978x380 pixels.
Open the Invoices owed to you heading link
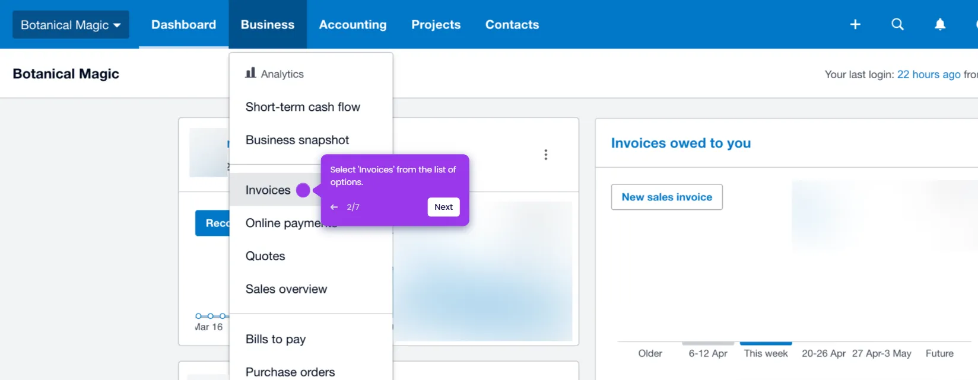[x=681, y=143]
